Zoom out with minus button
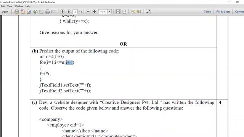The height and width of the screenshot is (137, 244). click(x=88, y=12)
